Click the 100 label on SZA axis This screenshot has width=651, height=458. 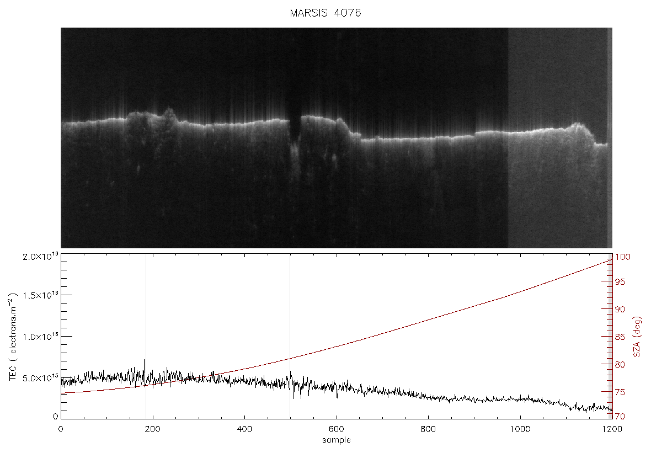coord(622,257)
